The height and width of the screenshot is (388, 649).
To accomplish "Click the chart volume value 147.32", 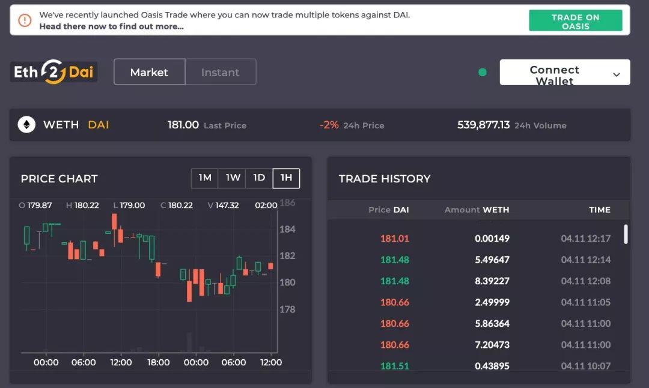I will tap(227, 205).
